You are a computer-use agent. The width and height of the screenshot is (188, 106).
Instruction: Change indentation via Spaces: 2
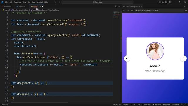tap(126, 105)
